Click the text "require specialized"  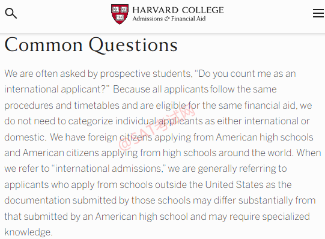270,216
